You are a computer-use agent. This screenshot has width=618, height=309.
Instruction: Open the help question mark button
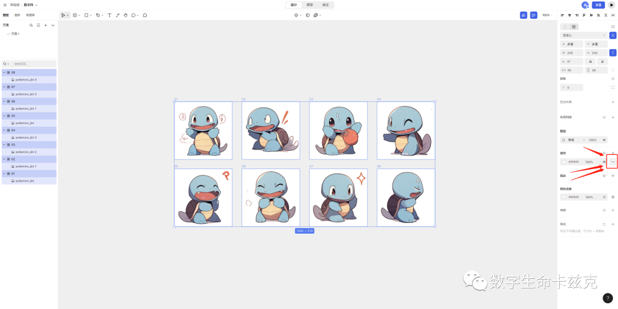pyautogui.click(x=608, y=298)
